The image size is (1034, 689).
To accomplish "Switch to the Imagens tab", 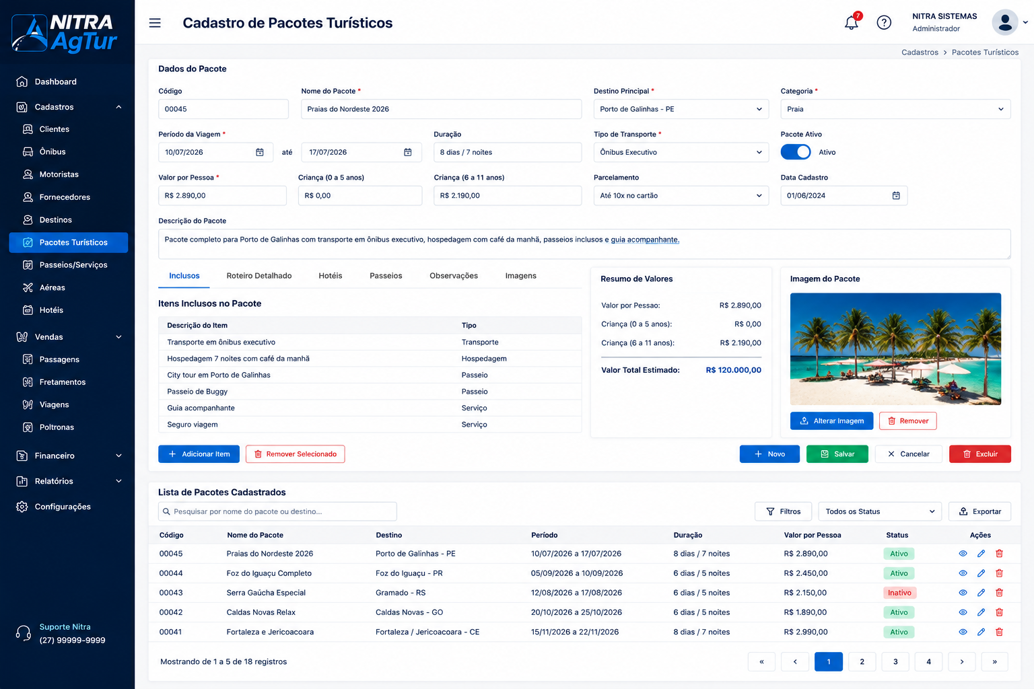I will 521,276.
